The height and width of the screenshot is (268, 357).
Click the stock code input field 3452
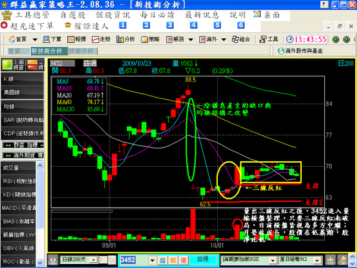[x=134, y=260]
